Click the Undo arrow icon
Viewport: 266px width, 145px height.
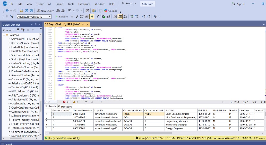(70, 11)
